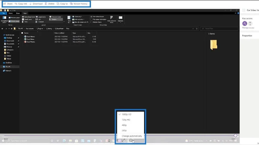Open the Group by dropdown

point(77,17)
